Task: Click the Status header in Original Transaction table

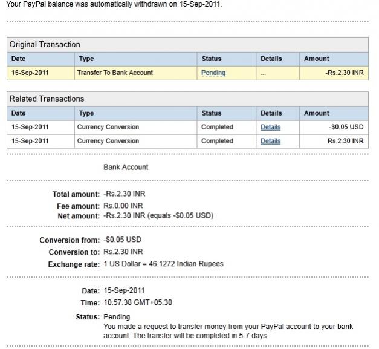Action: point(212,59)
